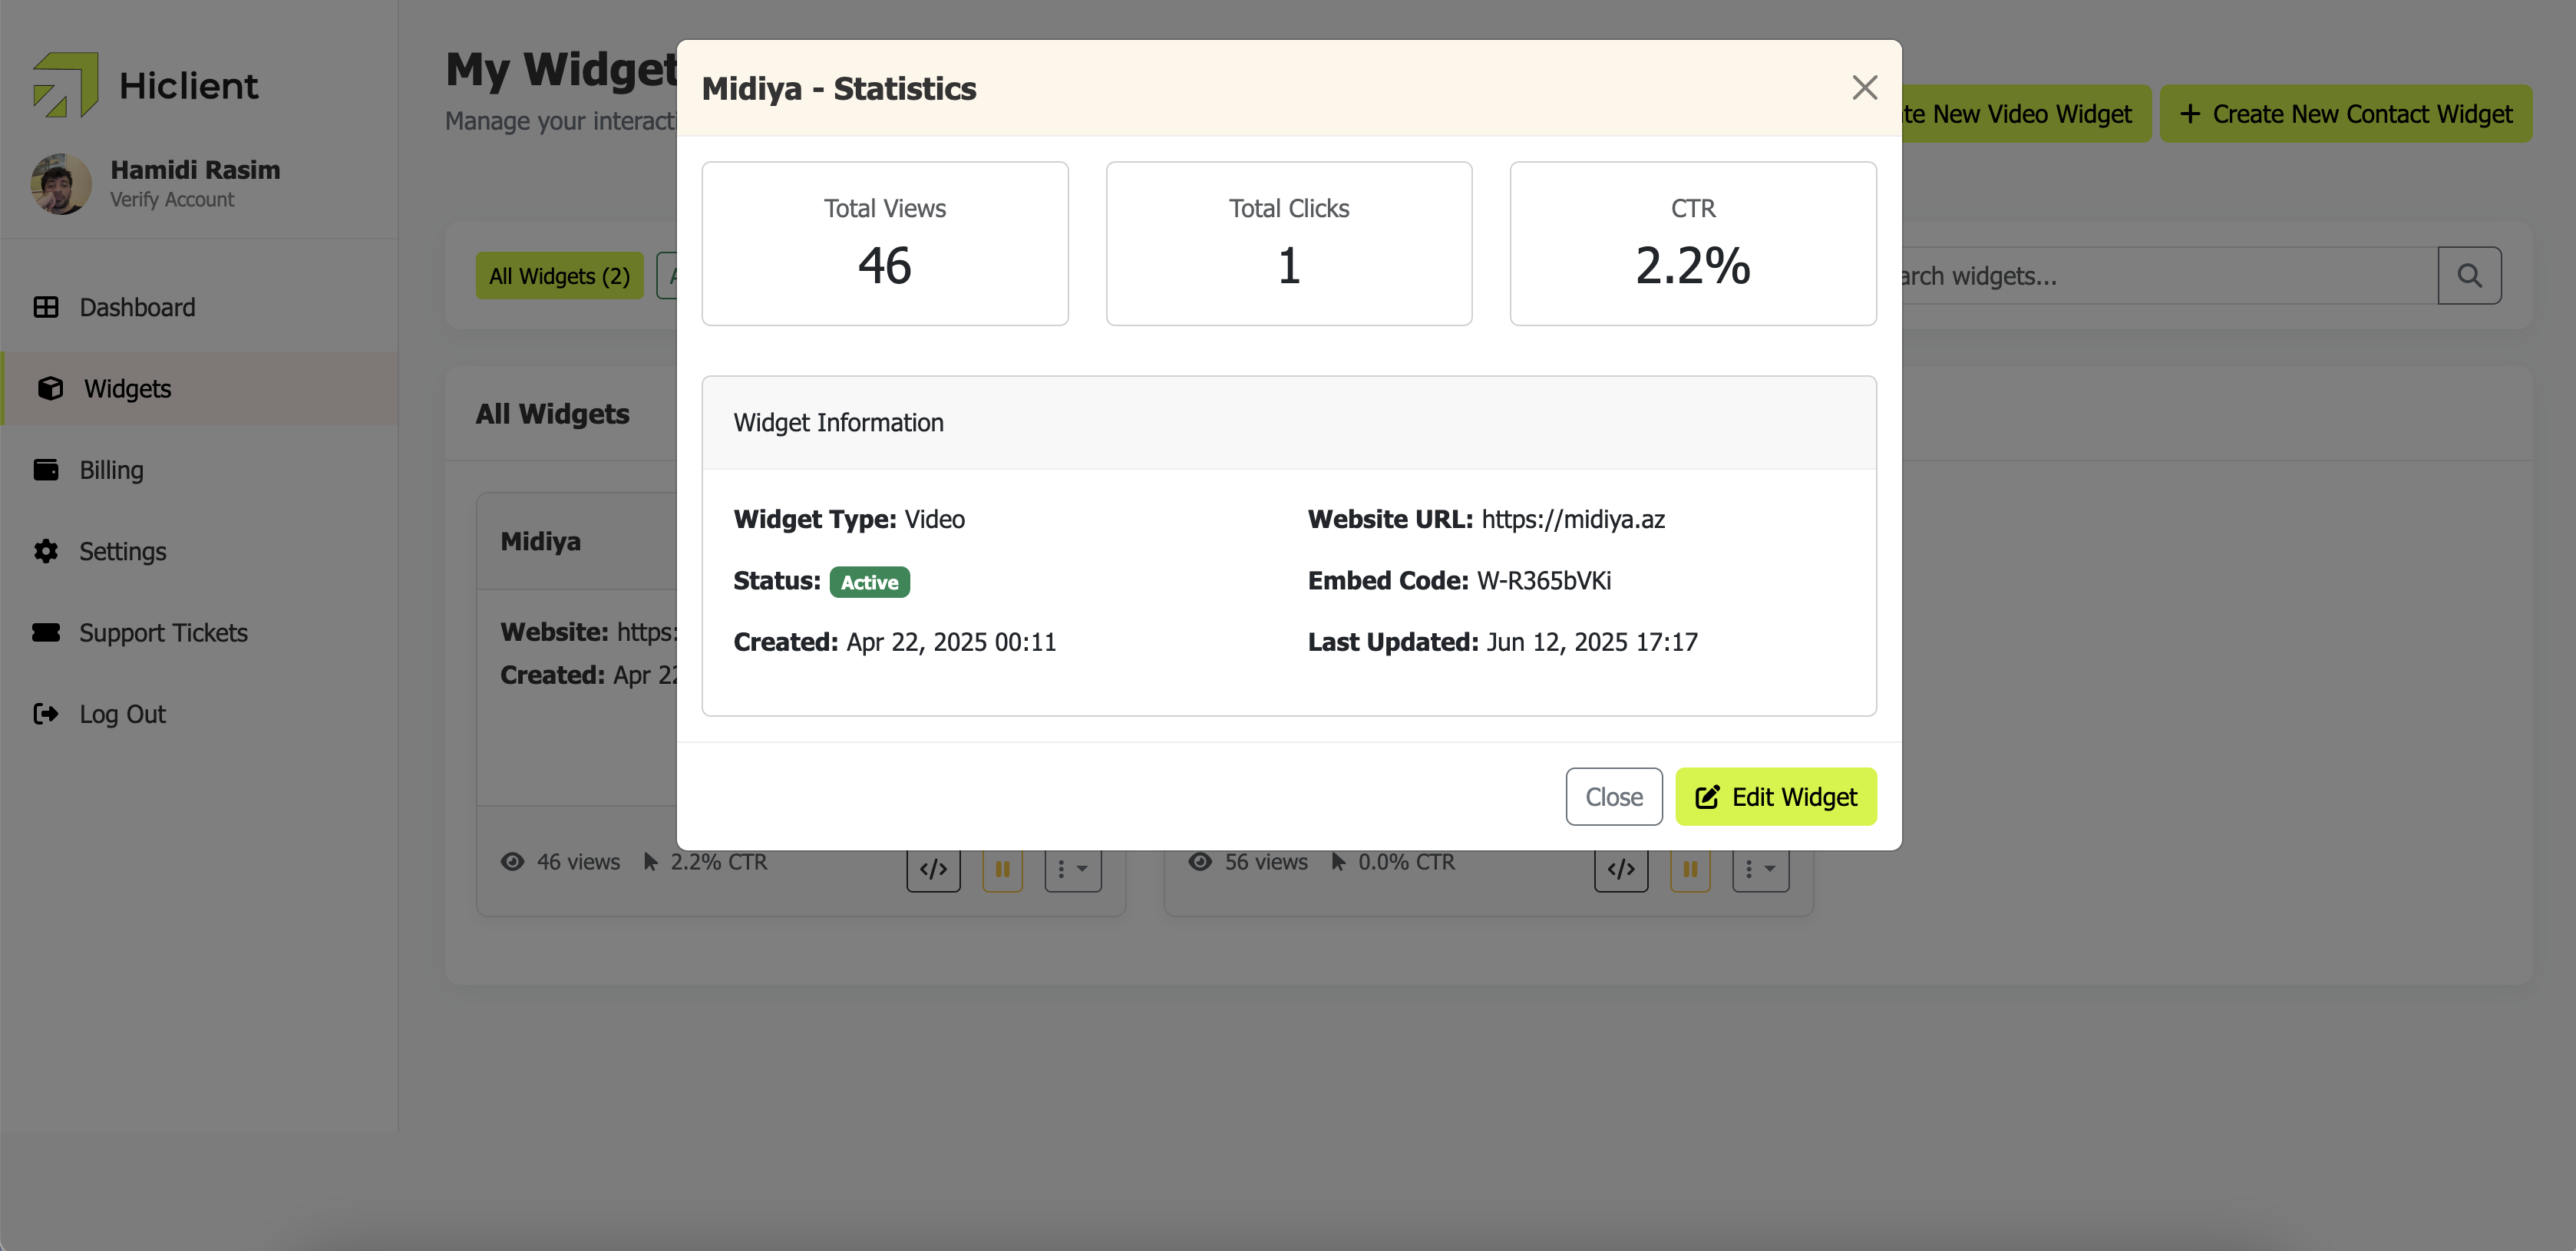Click the https://midiya.az website URL
2576x1251 pixels.
click(1573, 519)
